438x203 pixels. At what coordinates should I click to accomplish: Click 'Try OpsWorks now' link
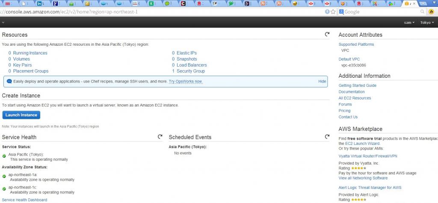[186, 82]
